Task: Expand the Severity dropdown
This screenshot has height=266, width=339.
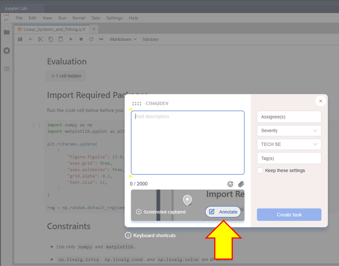Action: (289, 130)
